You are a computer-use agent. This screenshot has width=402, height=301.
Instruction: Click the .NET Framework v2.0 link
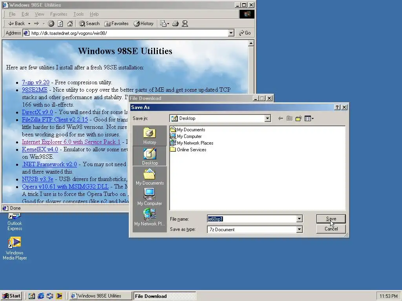tap(49, 164)
